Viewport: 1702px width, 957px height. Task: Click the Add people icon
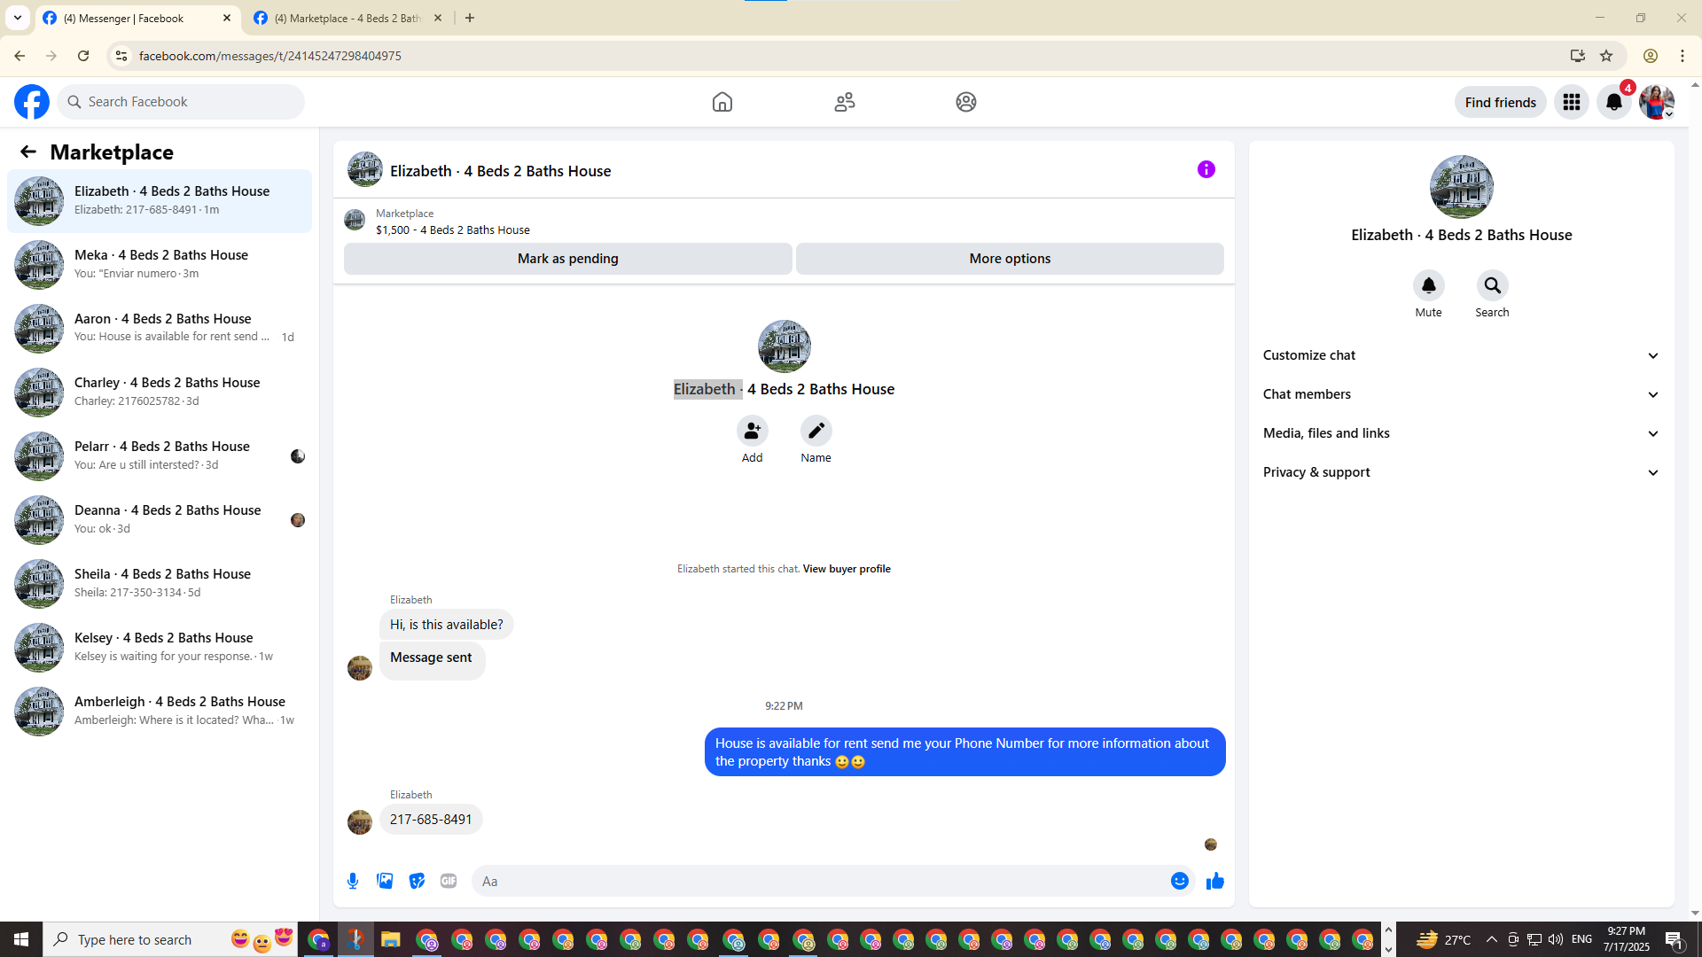click(x=753, y=431)
